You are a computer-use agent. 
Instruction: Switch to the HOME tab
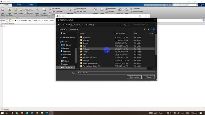pyautogui.click(x=6, y=5)
